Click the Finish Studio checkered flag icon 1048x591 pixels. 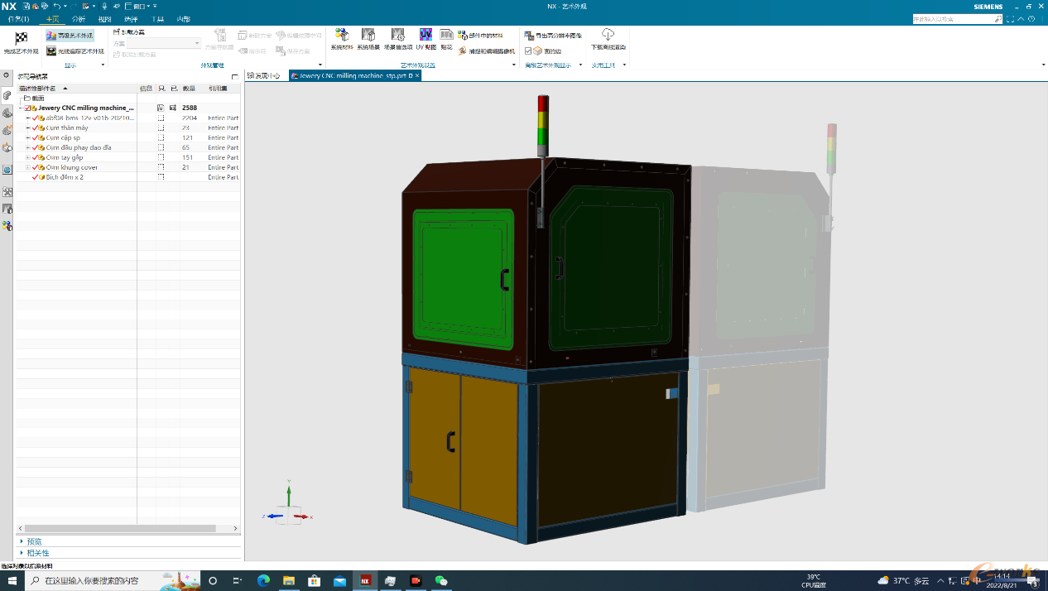pos(22,38)
